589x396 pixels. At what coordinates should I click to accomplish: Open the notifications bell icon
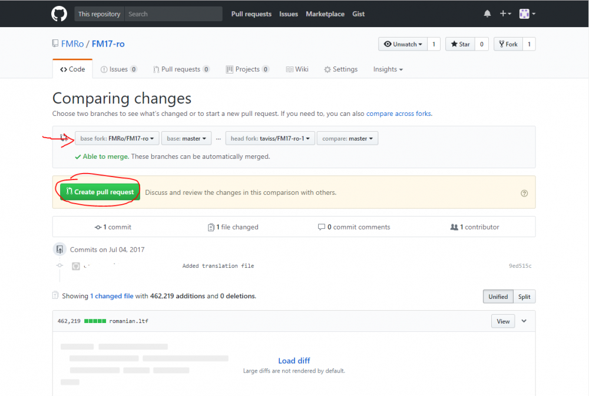(487, 14)
